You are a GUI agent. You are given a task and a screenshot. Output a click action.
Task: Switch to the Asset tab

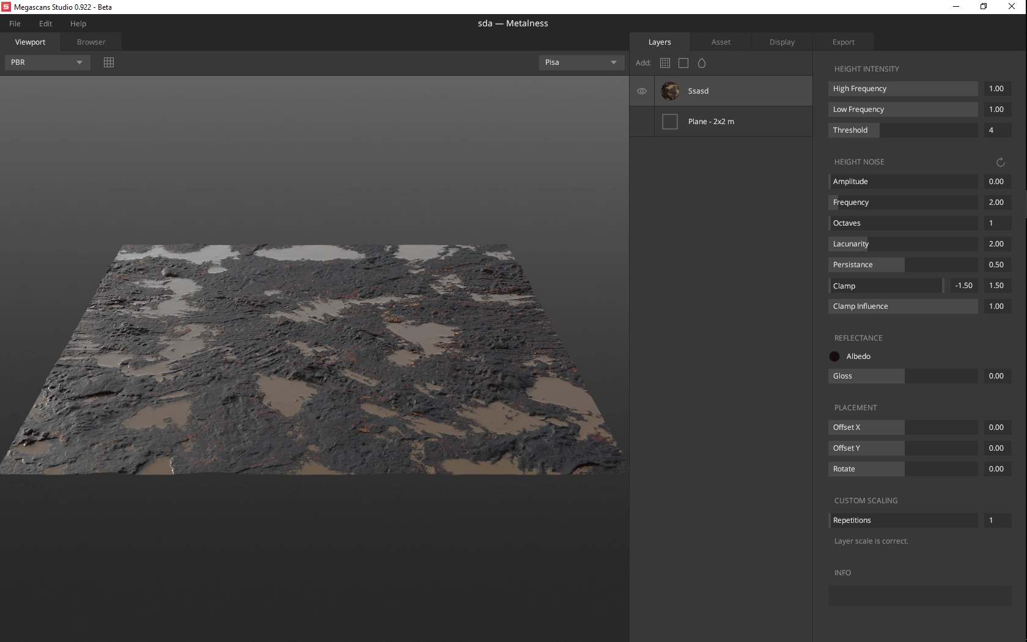(721, 42)
